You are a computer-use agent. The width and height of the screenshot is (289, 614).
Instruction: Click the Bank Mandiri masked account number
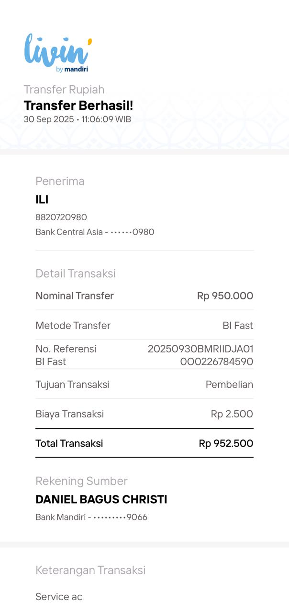(91, 518)
